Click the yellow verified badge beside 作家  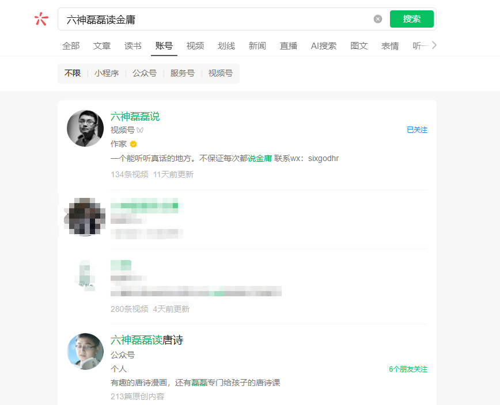133,144
